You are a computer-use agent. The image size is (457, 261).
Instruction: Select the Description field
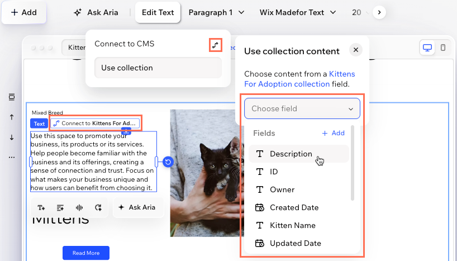[299, 154]
